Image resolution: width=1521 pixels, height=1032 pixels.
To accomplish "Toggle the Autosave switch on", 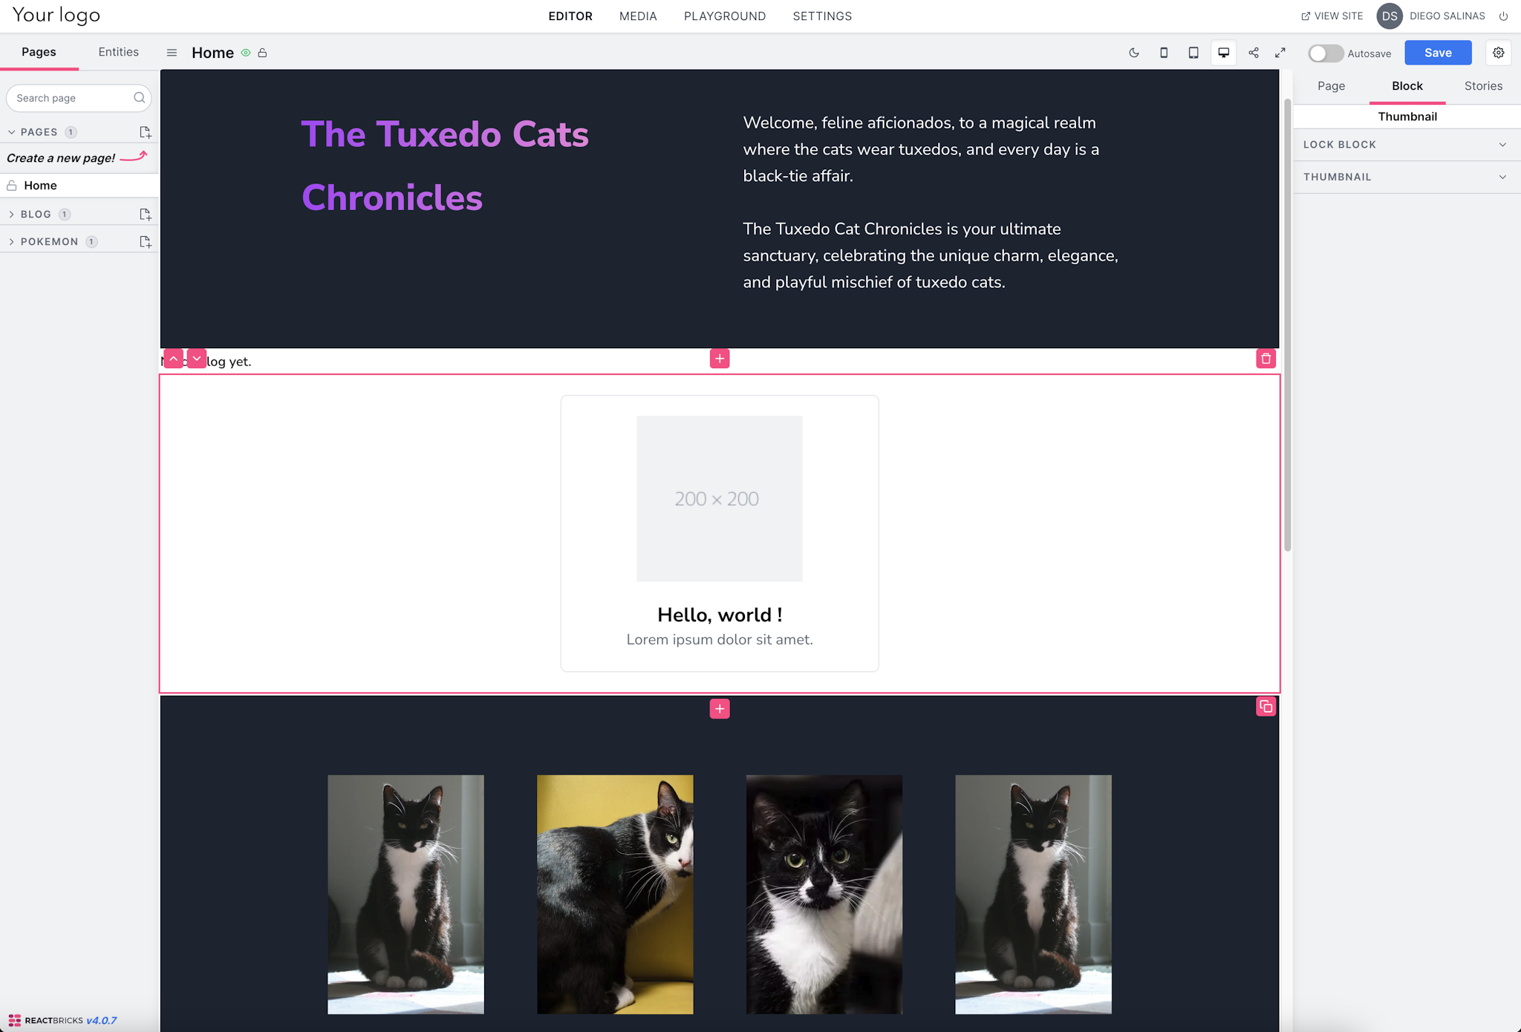I will [x=1325, y=52].
